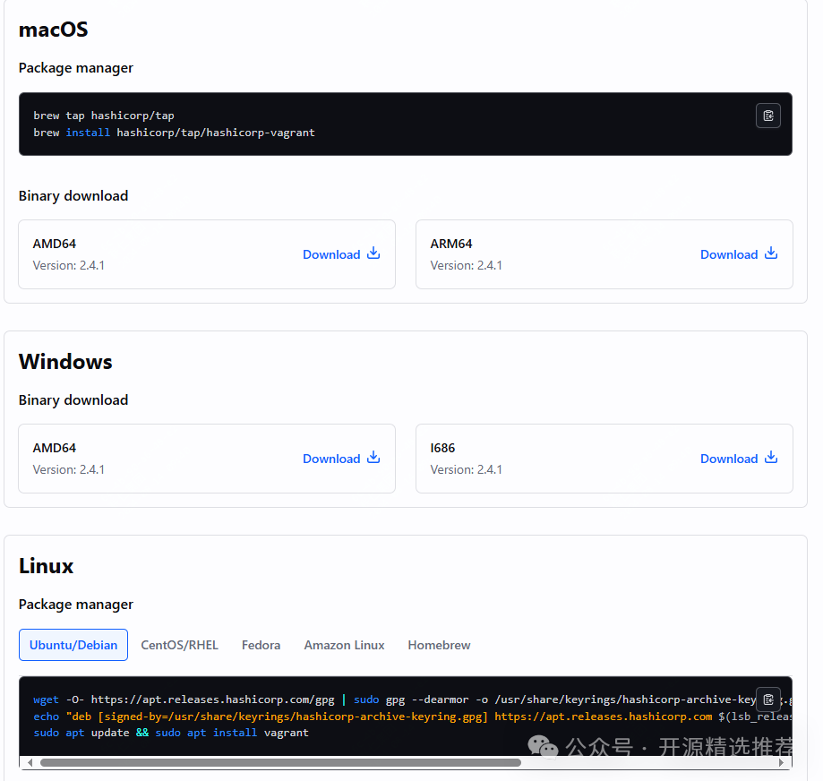Copy the Ubuntu/Debian apt install commands
This screenshot has width=823, height=781.
(767, 699)
